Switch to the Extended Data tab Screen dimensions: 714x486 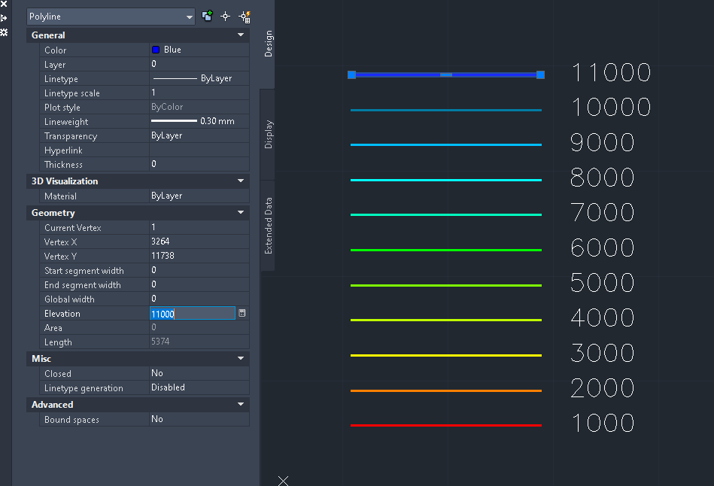coord(269,224)
